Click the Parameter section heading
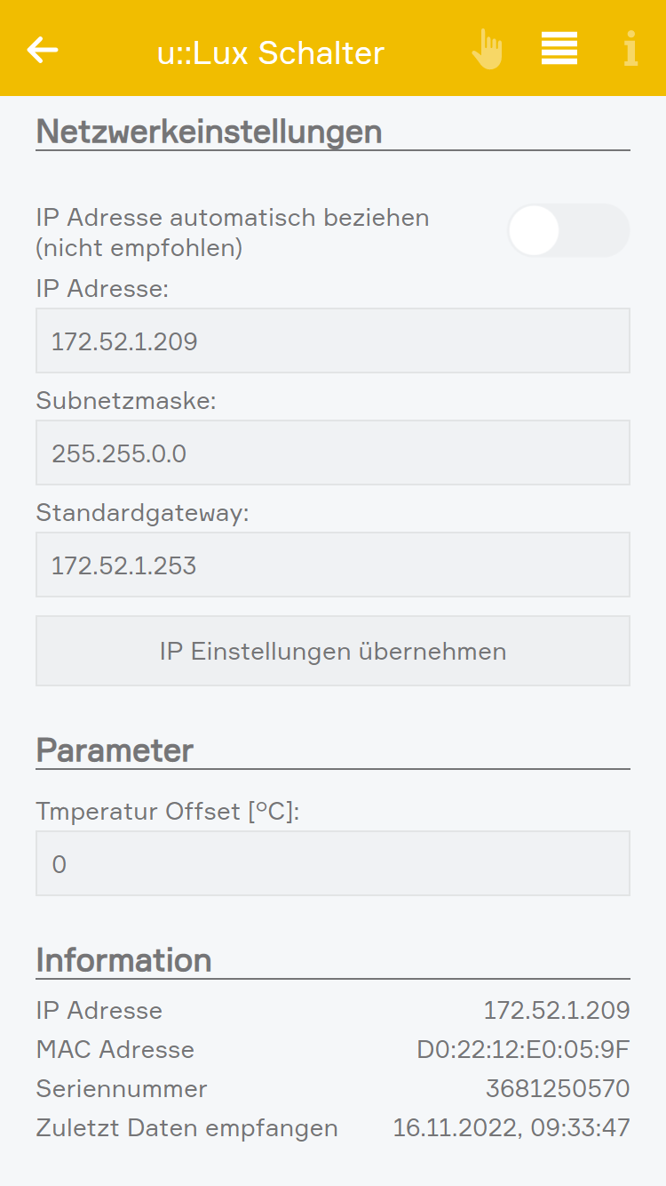This screenshot has width=666, height=1186. [x=115, y=750]
